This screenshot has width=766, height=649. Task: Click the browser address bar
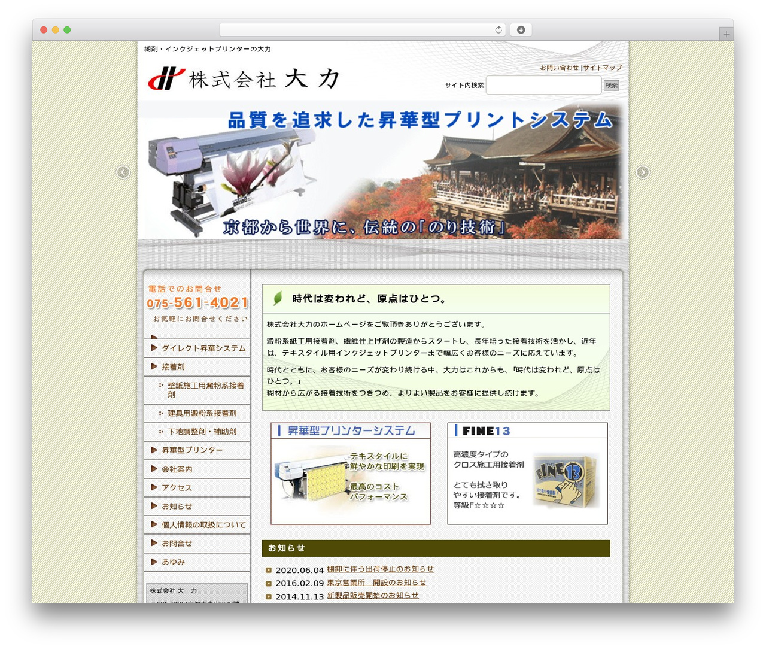pyautogui.click(x=363, y=30)
